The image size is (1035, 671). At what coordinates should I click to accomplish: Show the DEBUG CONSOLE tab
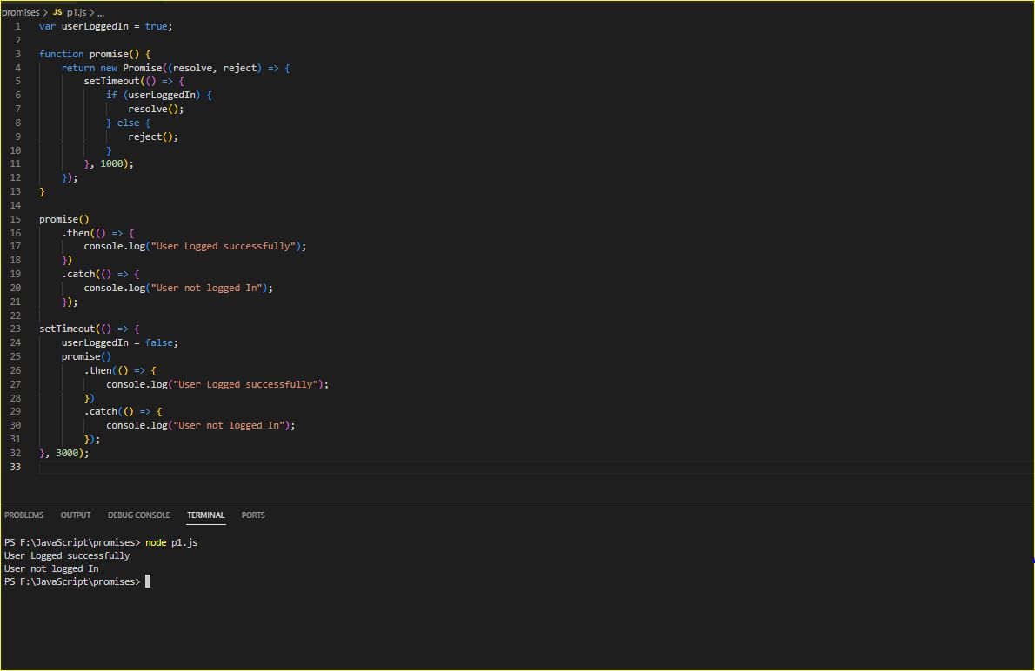138,515
